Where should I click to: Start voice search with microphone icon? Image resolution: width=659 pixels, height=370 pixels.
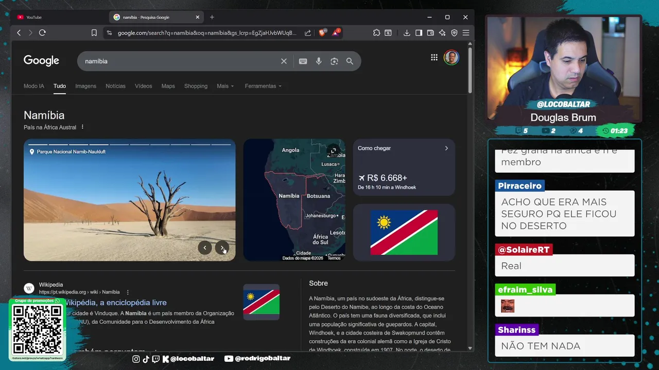pyautogui.click(x=319, y=61)
